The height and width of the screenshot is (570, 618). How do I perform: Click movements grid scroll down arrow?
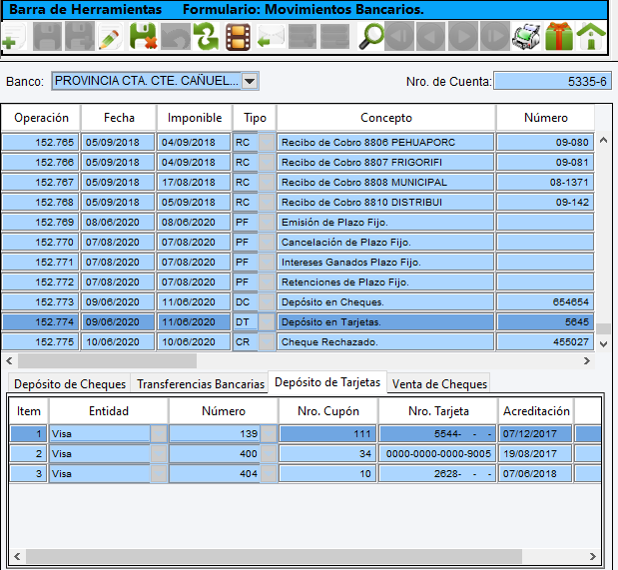pyautogui.click(x=603, y=344)
